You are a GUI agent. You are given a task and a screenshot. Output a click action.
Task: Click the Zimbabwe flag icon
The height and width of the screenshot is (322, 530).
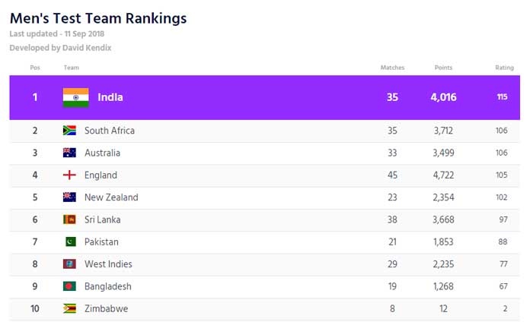tap(69, 308)
